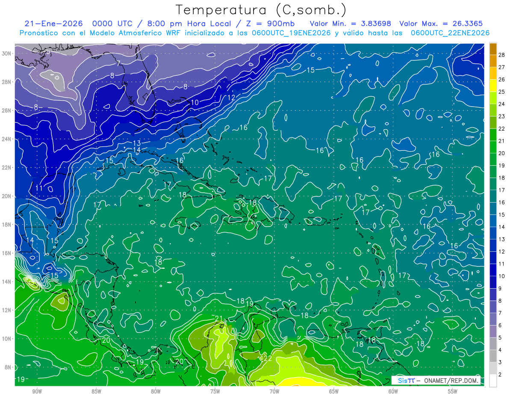
Task: Pick the purple swatch between 6 and 7
Action: click(493, 319)
